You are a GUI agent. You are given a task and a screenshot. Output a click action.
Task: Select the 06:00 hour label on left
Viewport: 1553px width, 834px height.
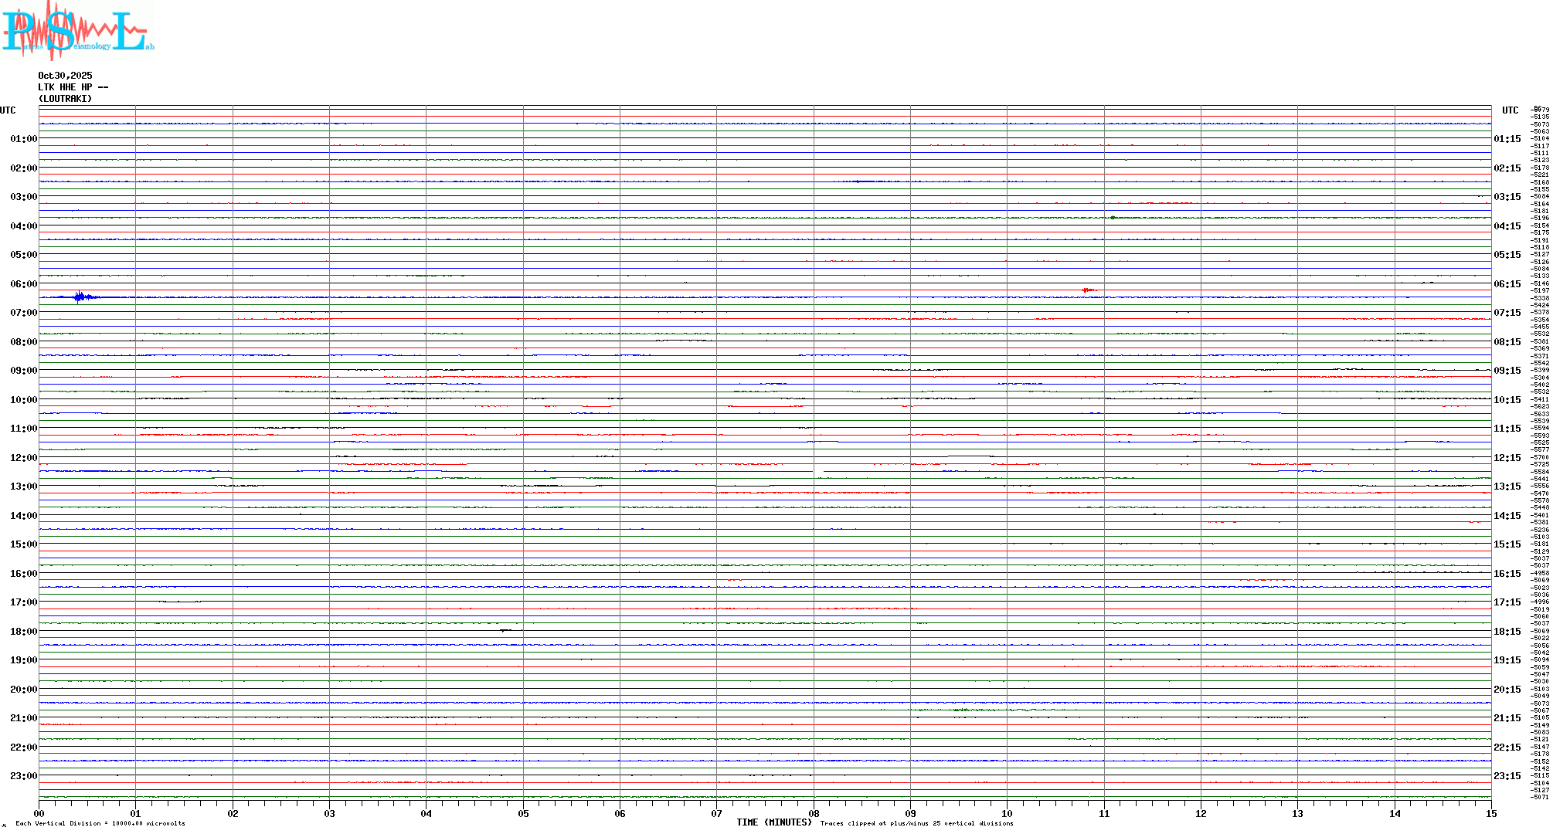[x=23, y=284]
